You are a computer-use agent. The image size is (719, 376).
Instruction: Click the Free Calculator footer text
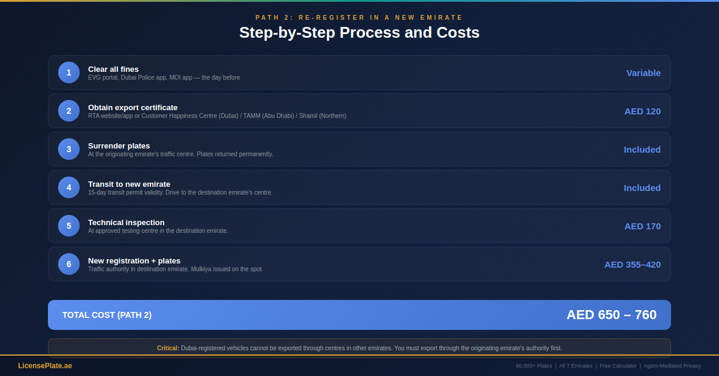click(x=618, y=366)
